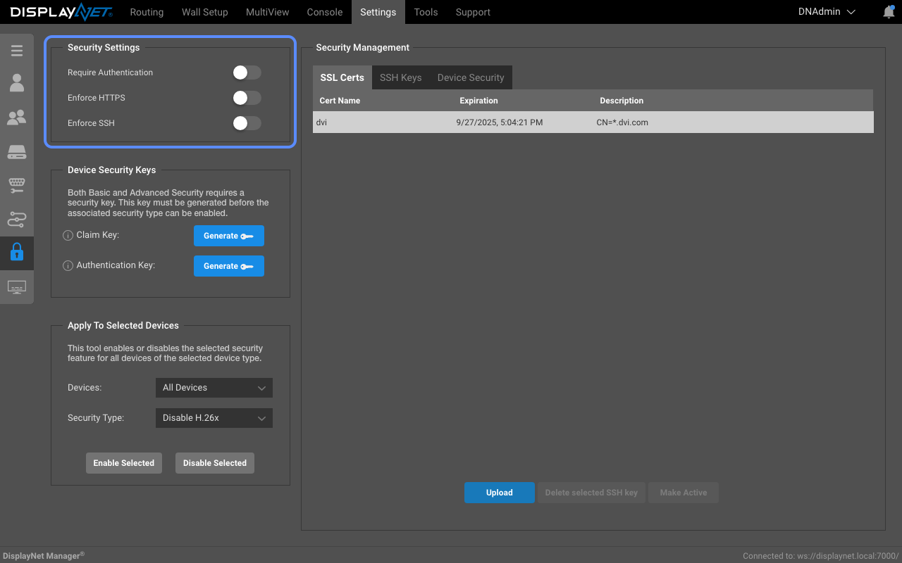902x563 pixels.
Task: Switch to the SSH Keys tab
Action: [x=400, y=77]
